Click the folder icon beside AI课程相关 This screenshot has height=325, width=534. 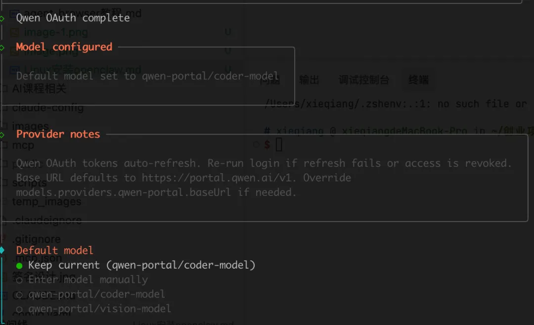[x=4, y=89]
